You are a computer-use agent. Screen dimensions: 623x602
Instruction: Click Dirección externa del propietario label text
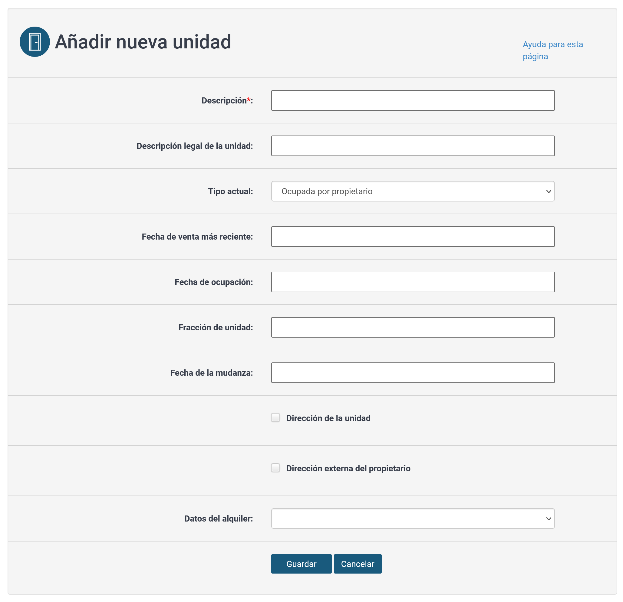tap(348, 469)
